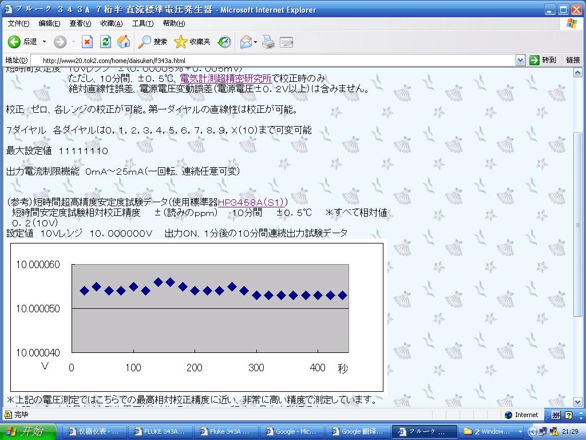Image resolution: width=586 pixels, height=440 pixels.
Task: Switch to Fluke 343A ... taskbar window
Action: pyautogui.click(x=225, y=431)
